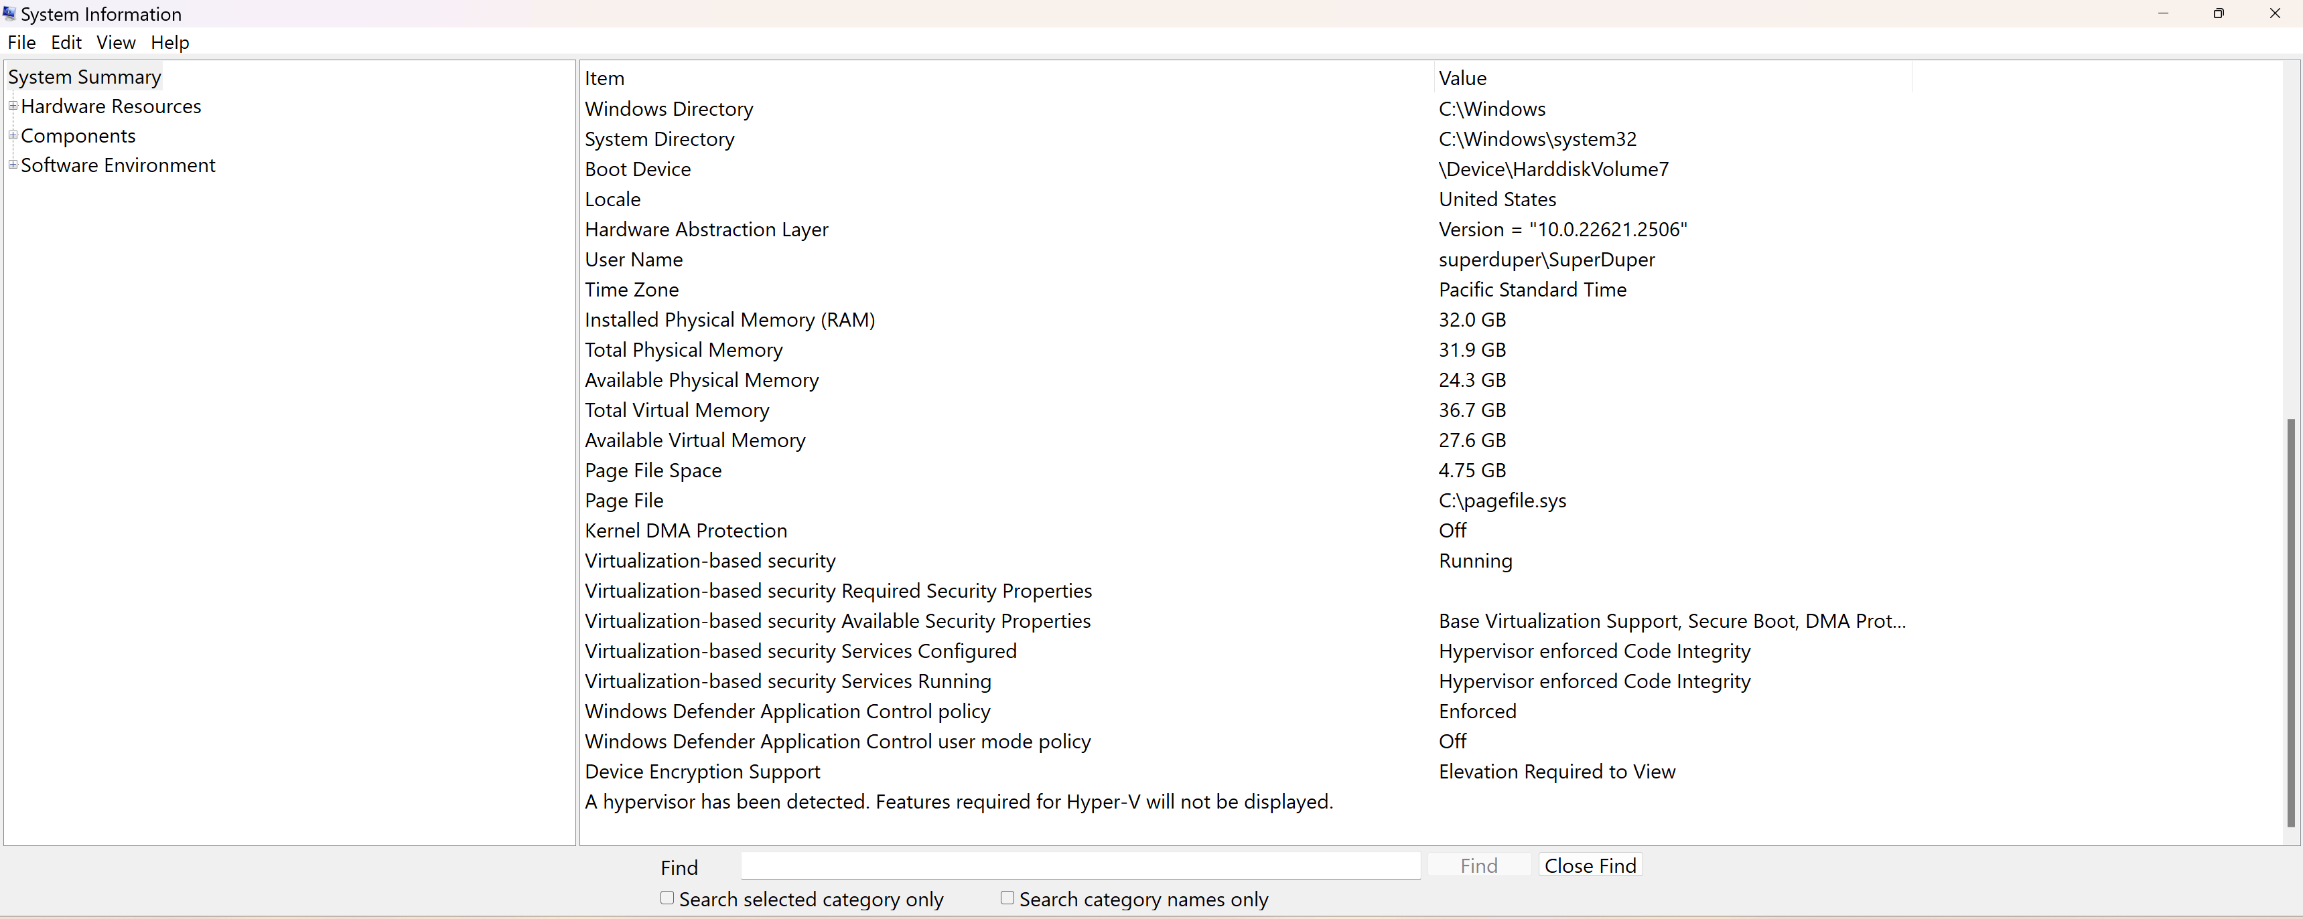The image size is (2303, 919).
Task: Open the View menu
Action: pos(115,43)
